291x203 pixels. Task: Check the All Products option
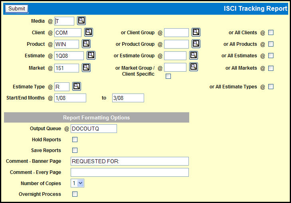(x=271, y=44)
